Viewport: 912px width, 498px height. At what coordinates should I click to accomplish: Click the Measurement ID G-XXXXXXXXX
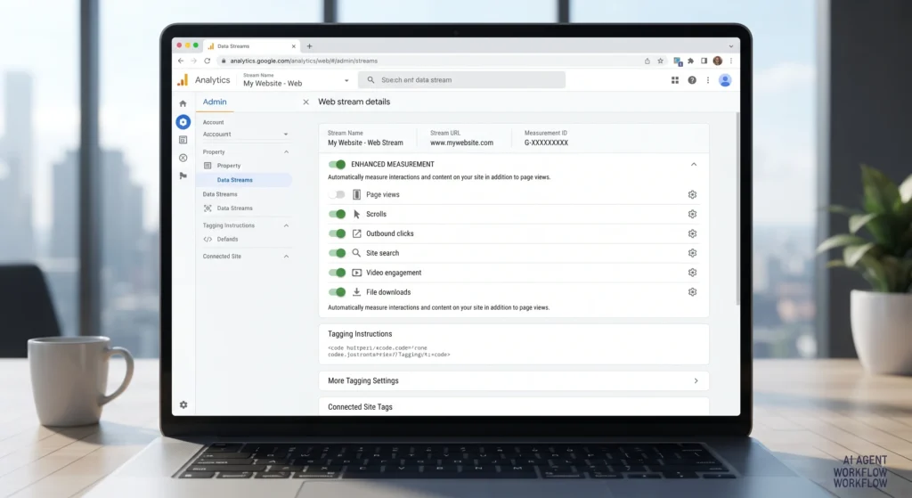[x=546, y=143]
